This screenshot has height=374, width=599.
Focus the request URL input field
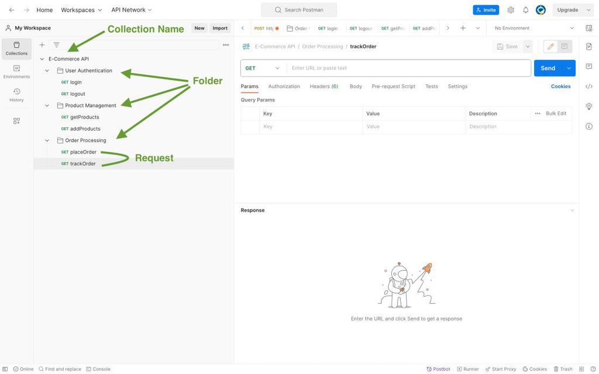click(408, 68)
